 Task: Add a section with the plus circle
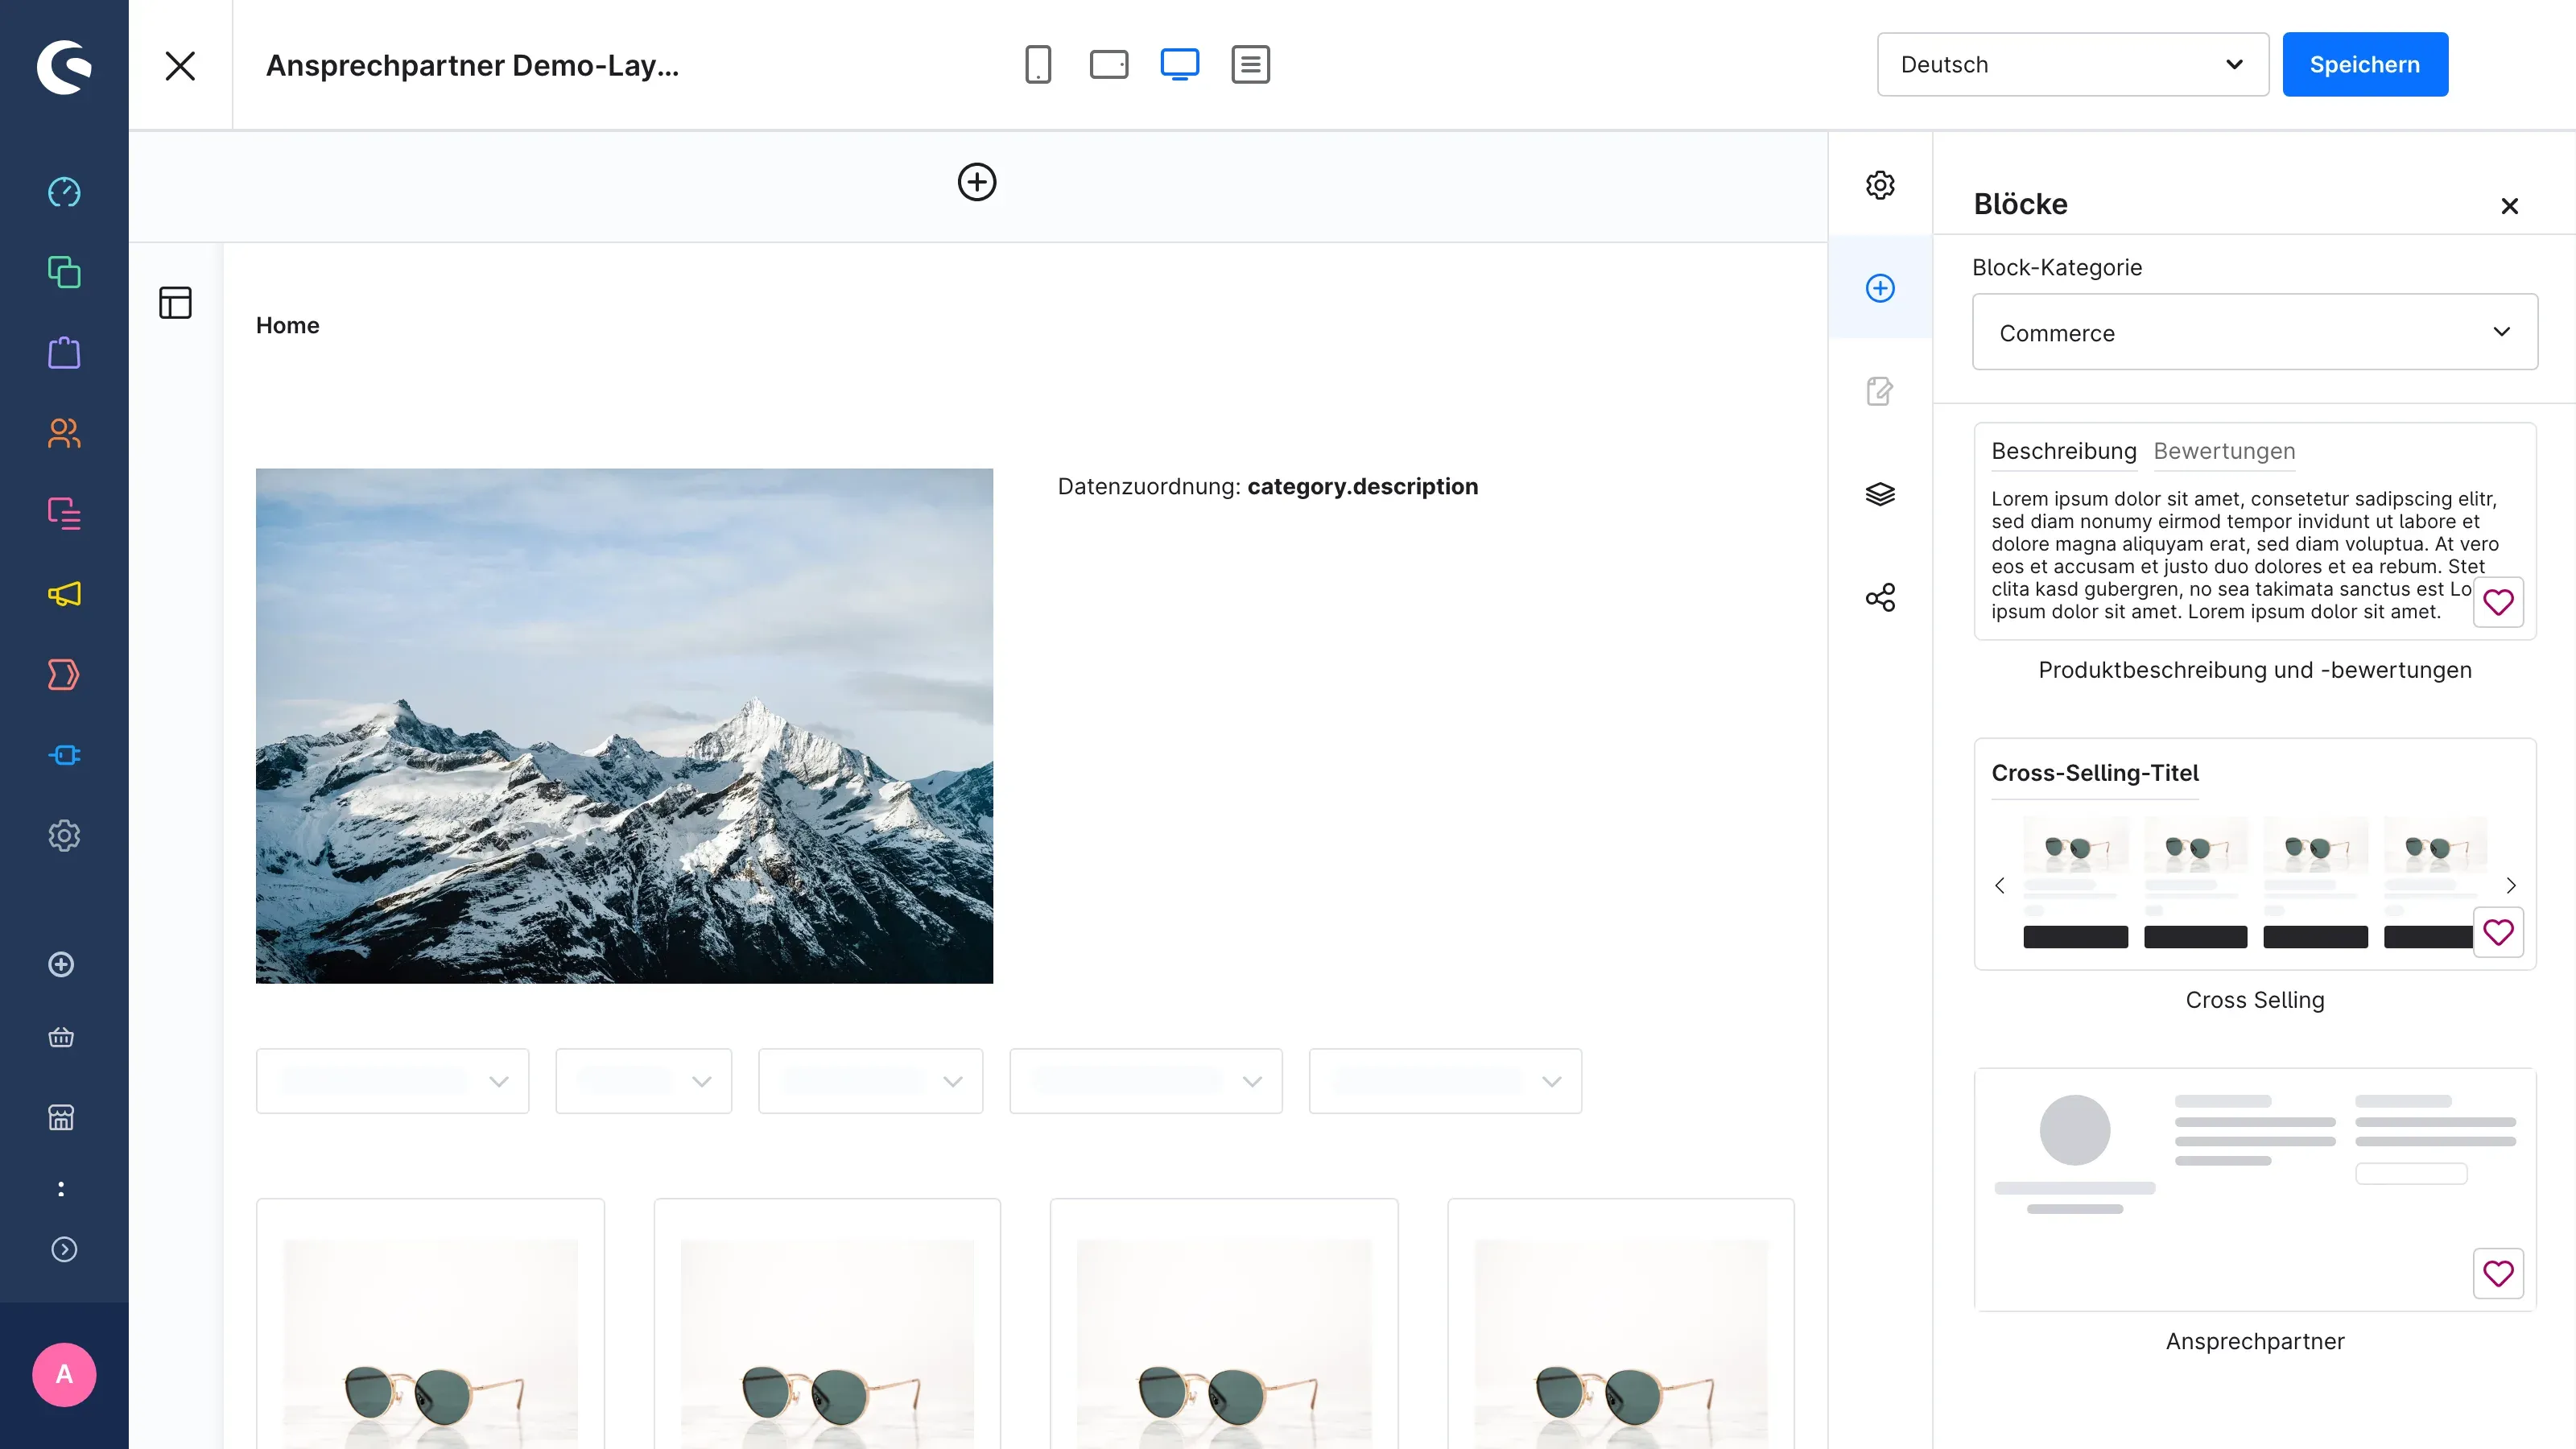coord(977,182)
